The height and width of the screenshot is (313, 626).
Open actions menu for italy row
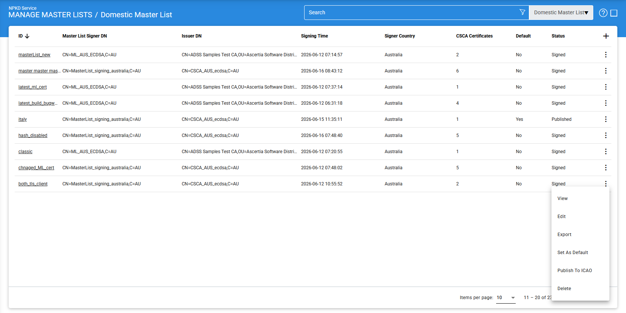[606, 119]
